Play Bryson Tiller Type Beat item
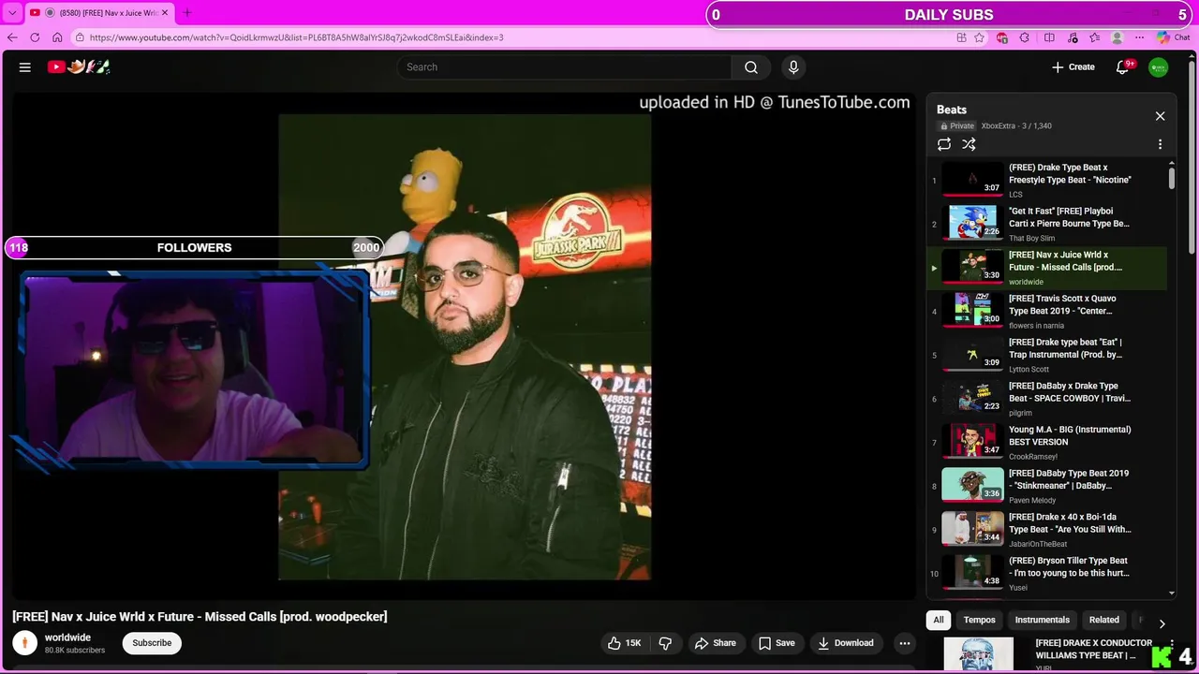This screenshot has width=1199, height=674. [1047, 573]
